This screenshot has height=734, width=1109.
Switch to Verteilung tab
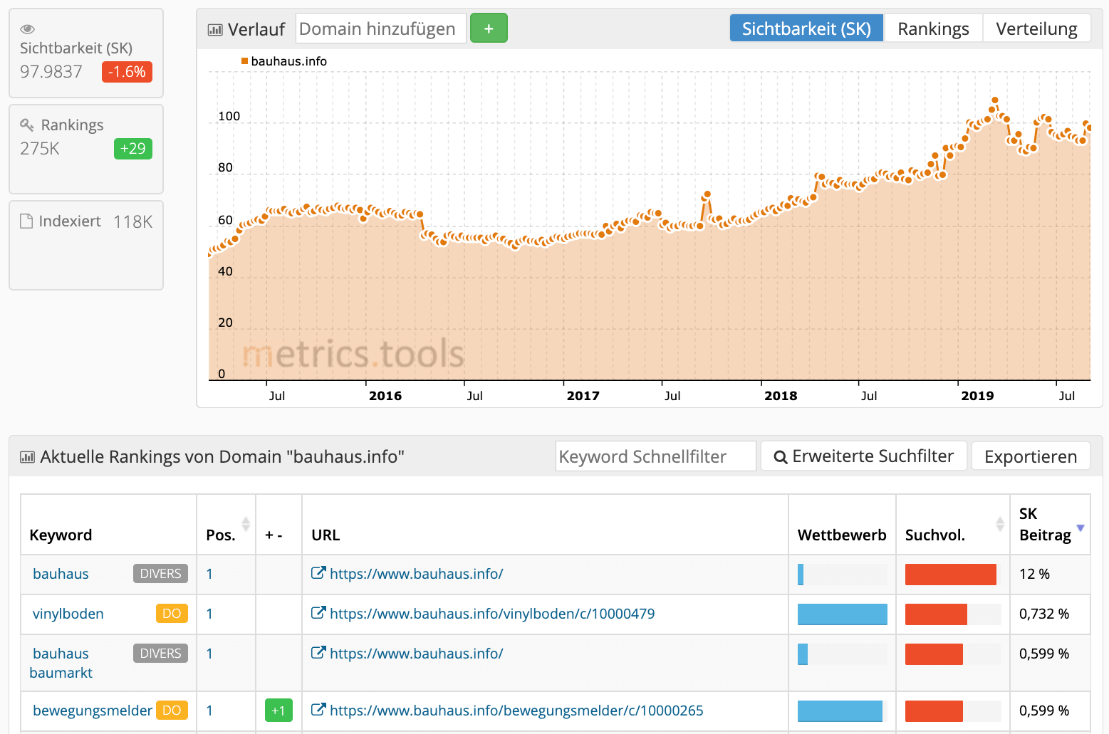1036,28
